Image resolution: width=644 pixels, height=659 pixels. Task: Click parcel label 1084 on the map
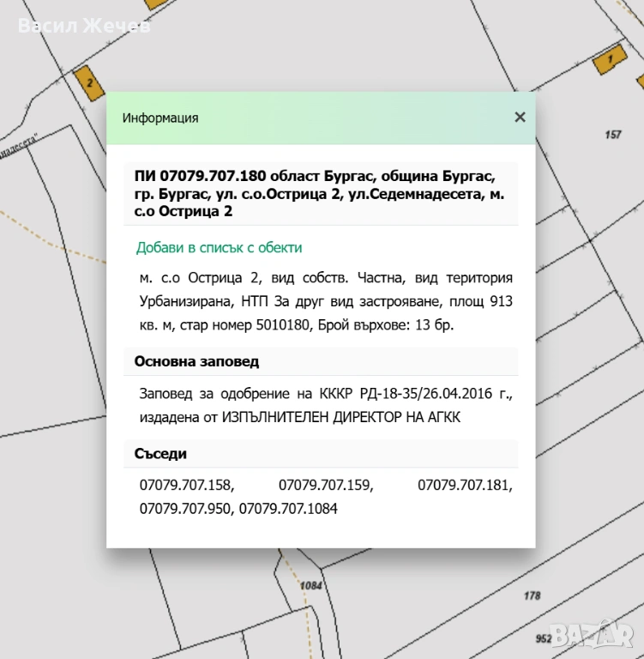[x=310, y=585]
